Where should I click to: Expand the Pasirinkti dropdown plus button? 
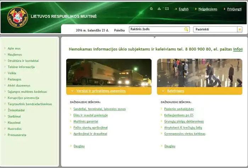(x=239, y=29)
